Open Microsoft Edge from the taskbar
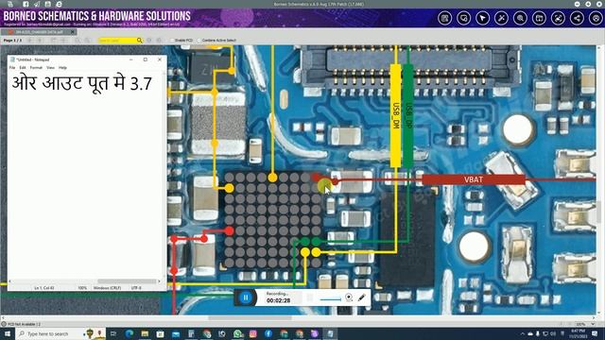Viewport: 605px width, 340px height. pyautogui.click(x=130, y=333)
